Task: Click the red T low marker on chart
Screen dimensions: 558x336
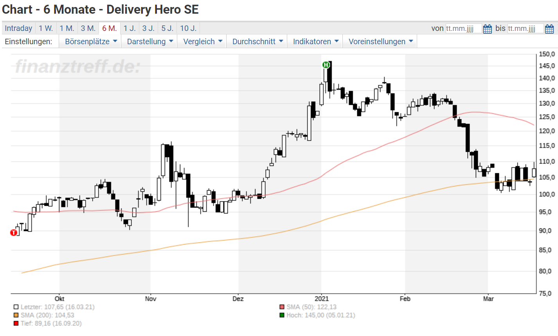Action: pos(14,233)
